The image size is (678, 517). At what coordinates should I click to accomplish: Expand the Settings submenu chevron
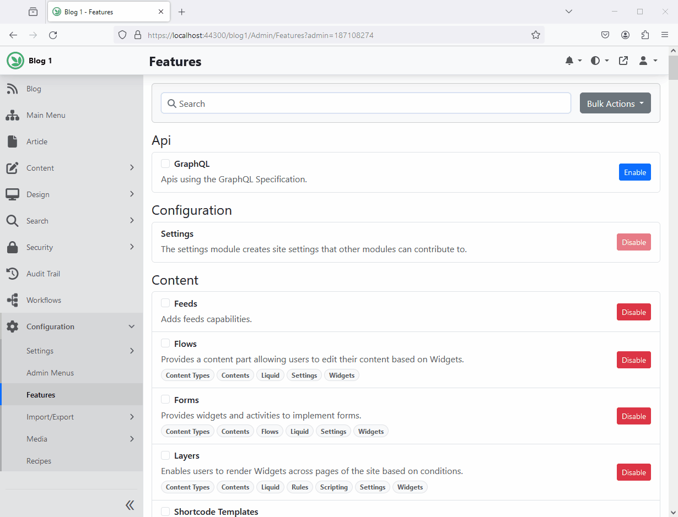click(132, 351)
